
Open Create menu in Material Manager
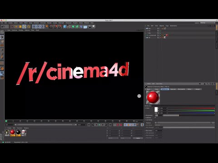(9, 128)
